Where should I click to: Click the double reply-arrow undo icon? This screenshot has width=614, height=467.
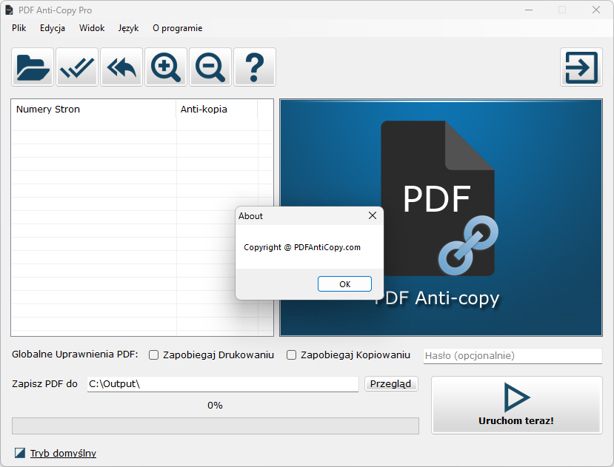pos(121,67)
